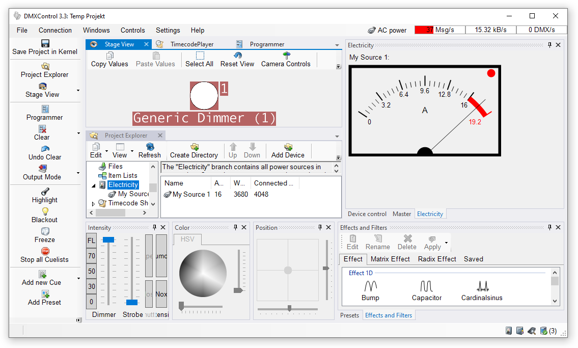
Task: Toggle the Blackout lightbulb button
Action: point(45,211)
